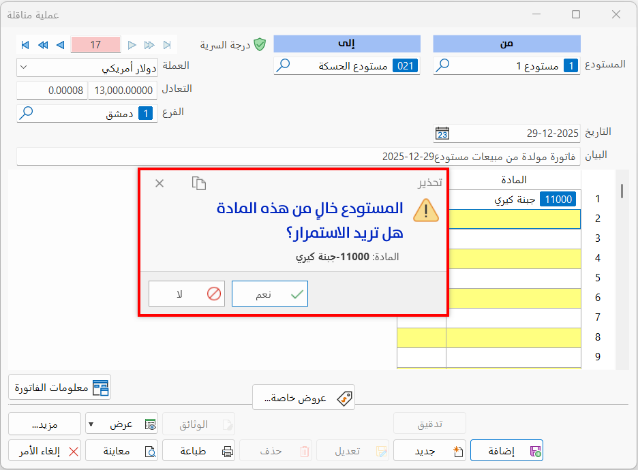Click the date field 29-12-2025
638x470 pixels.
tap(506, 134)
